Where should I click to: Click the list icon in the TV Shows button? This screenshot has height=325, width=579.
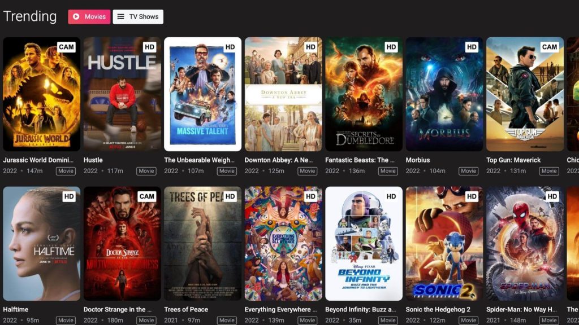pos(121,16)
